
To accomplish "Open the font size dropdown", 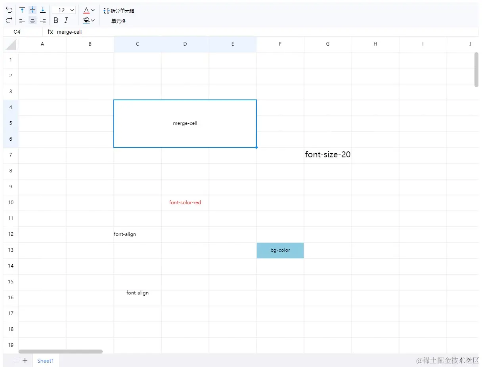I will coord(64,10).
